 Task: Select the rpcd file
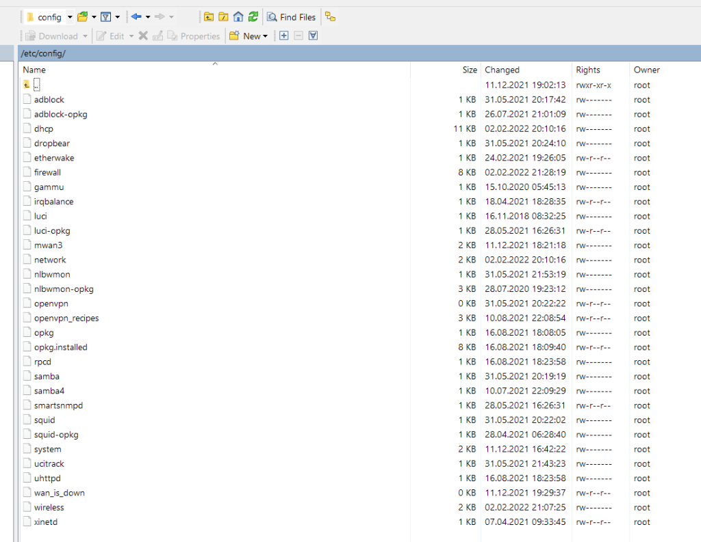[x=42, y=362]
